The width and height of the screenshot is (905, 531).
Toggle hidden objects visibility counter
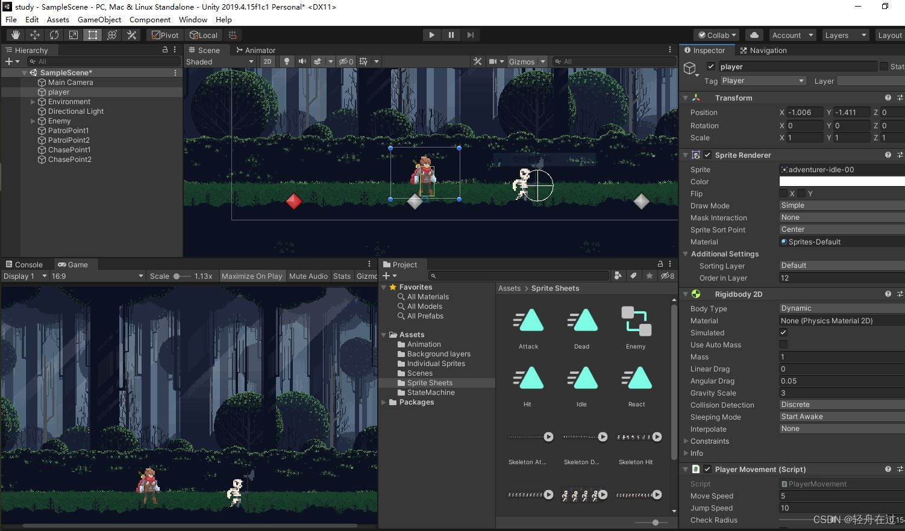pos(346,61)
